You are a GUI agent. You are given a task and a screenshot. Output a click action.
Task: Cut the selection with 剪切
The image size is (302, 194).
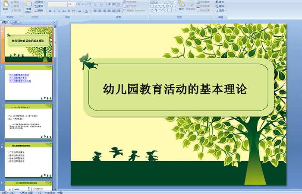tap(15, 2)
